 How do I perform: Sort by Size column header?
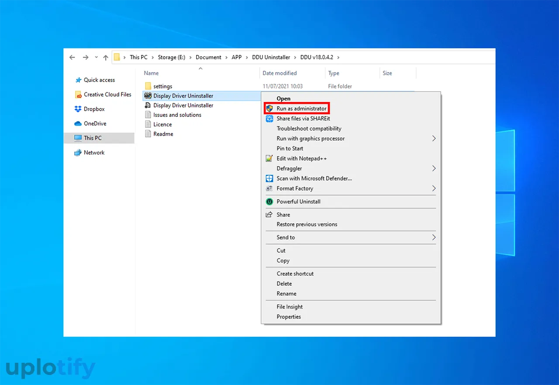point(387,73)
